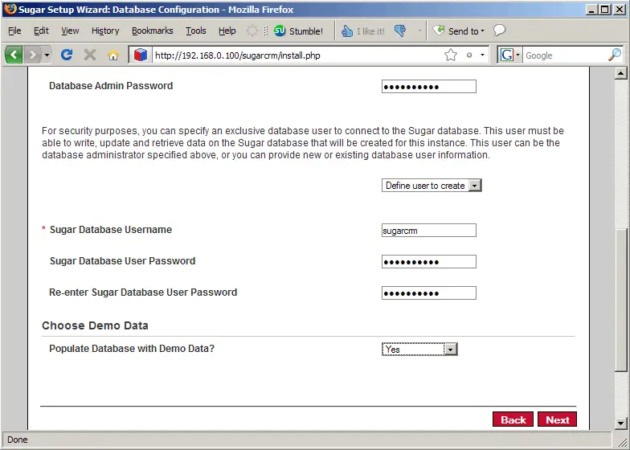Viewport: 630px width, 450px height.
Task: Open the Google search engine selector dropdown
Action: point(509,55)
